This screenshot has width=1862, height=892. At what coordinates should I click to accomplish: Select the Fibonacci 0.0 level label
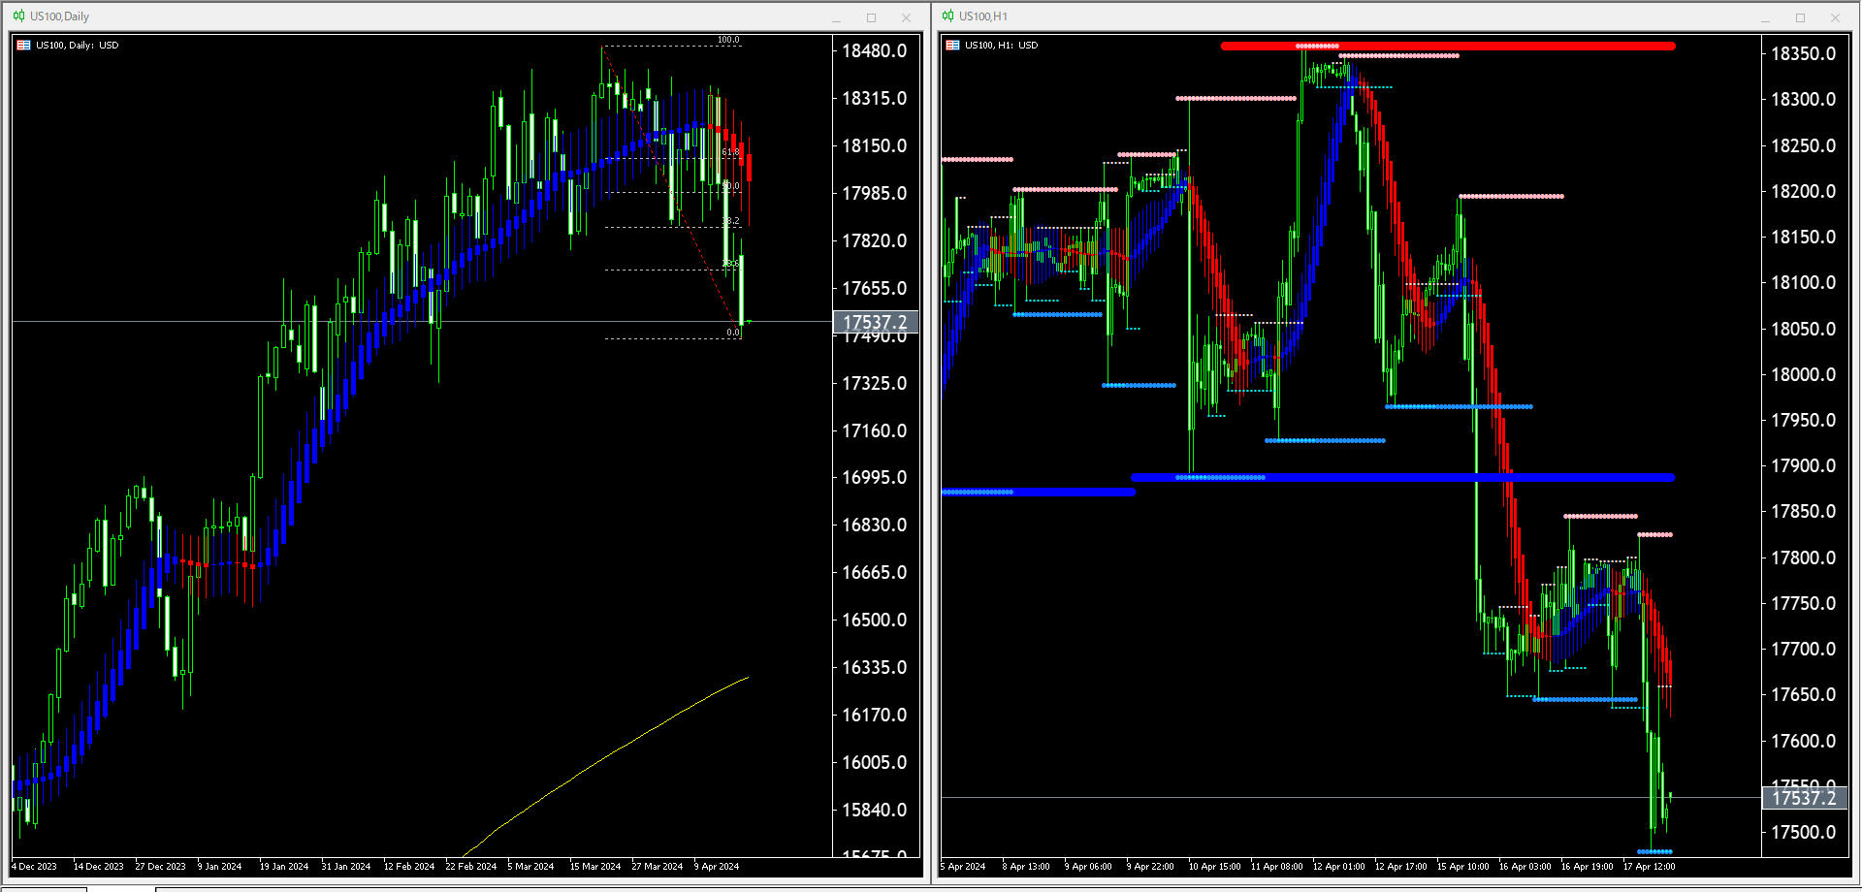point(733,333)
